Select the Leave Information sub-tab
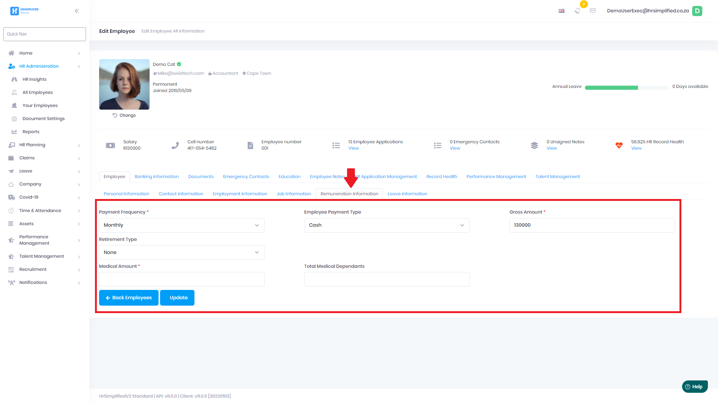718x404 pixels. tap(407, 194)
